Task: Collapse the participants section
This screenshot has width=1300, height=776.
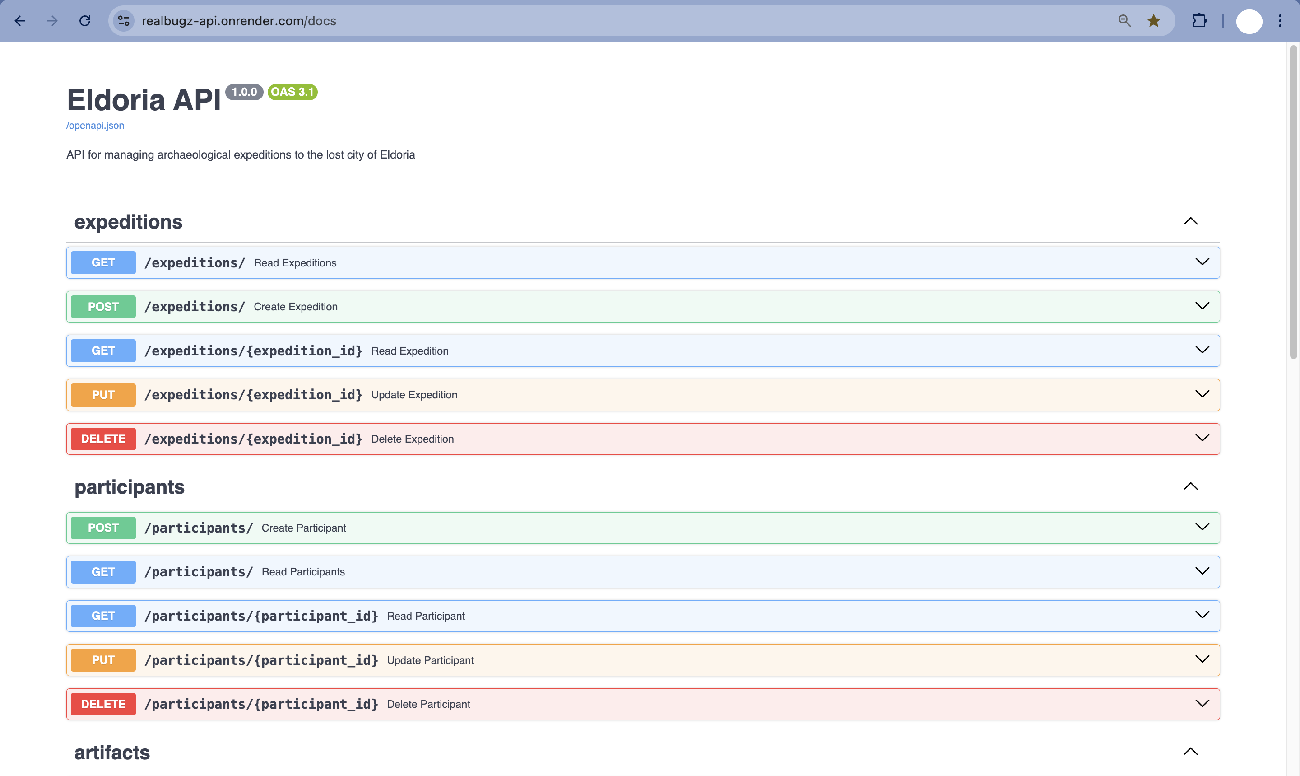Action: coord(1190,486)
